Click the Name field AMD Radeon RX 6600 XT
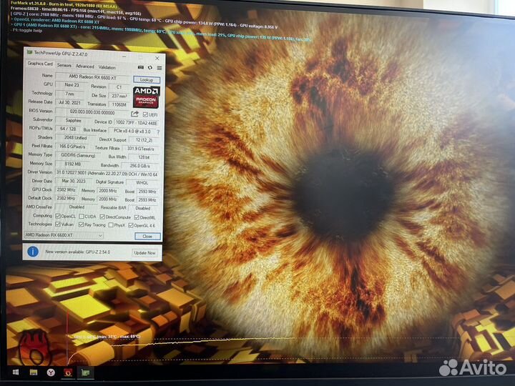The width and height of the screenshot is (515, 386). coord(92,77)
